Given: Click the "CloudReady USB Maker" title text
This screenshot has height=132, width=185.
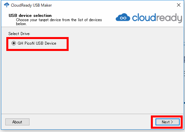Looking at the screenshot, I should [x=31, y=5].
